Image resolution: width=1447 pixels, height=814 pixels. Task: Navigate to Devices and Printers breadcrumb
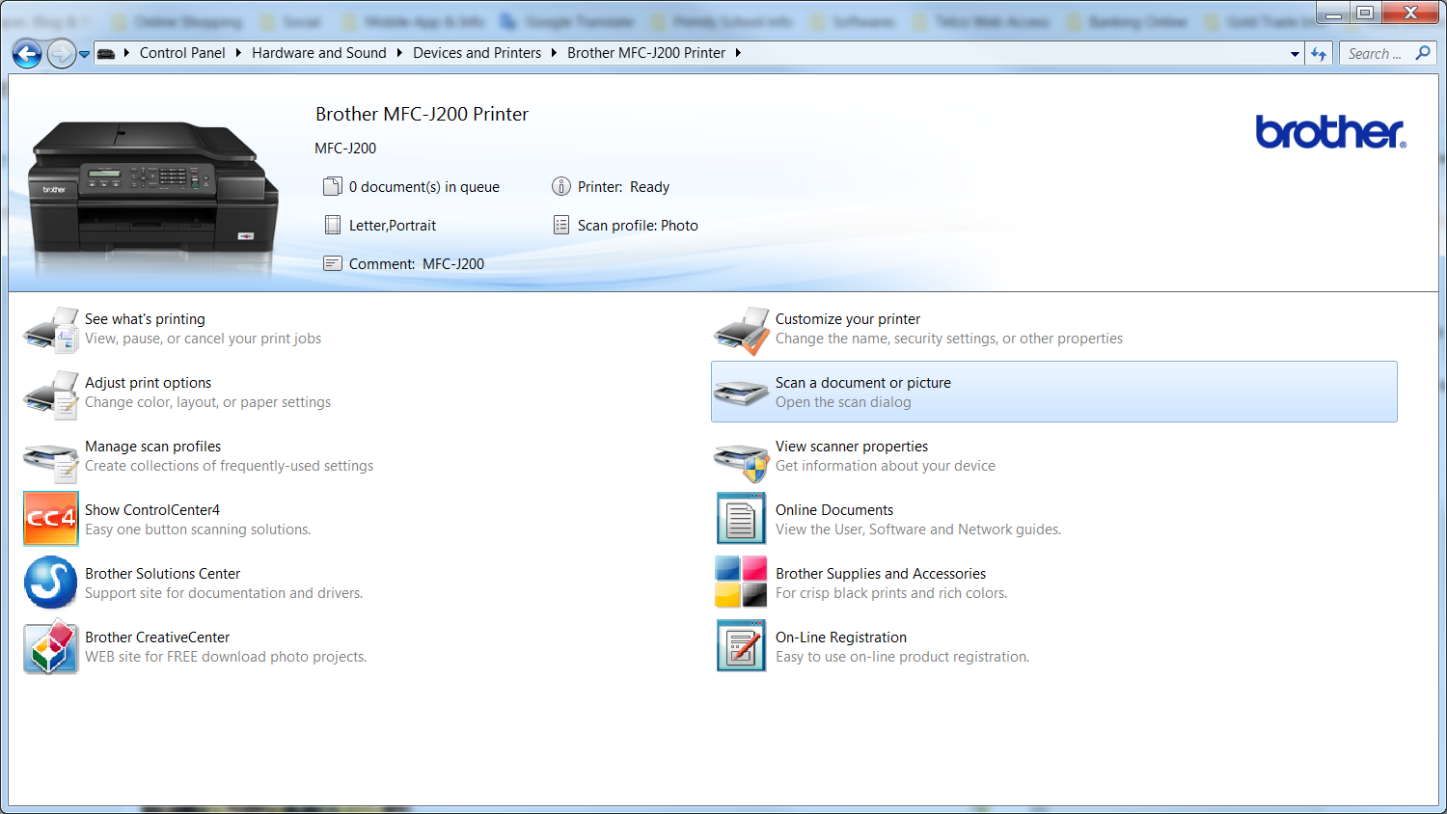pos(477,53)
